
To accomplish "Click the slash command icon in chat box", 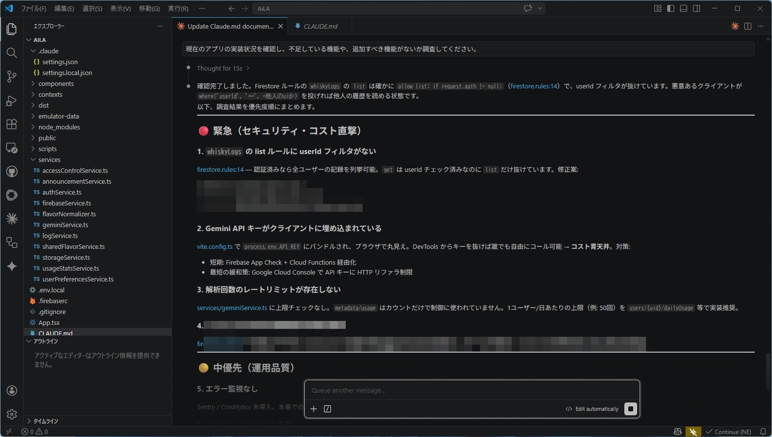I will (327, 409).
